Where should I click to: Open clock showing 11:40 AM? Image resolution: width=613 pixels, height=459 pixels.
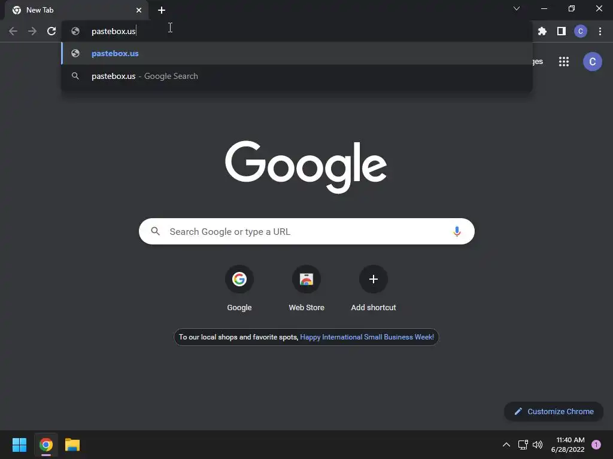(568, 445)
